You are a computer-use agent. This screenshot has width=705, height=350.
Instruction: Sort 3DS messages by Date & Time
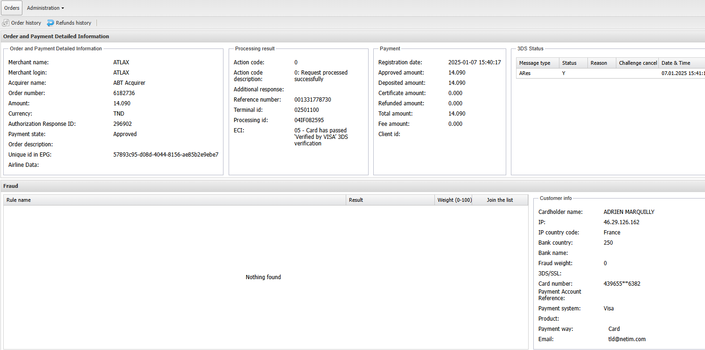(682, 63)
